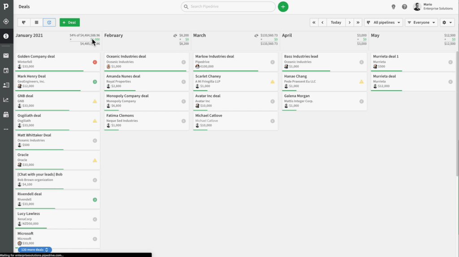The width and height of the screenshot is (459, 257).
Task: Open the help question mark icon
Action: point(404,7)
